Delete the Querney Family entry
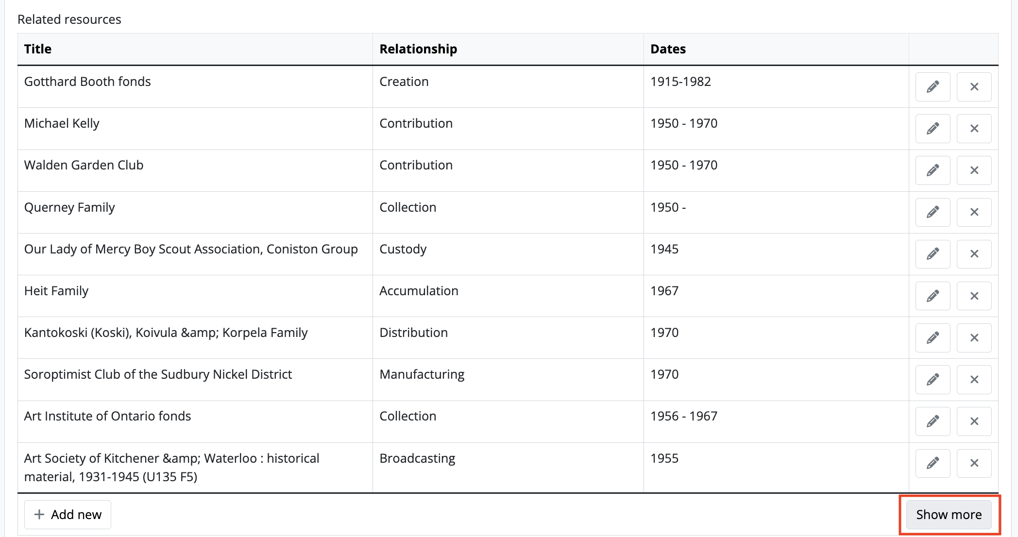This screenshot has height=537, width=1018. click(x=974, y=212)
